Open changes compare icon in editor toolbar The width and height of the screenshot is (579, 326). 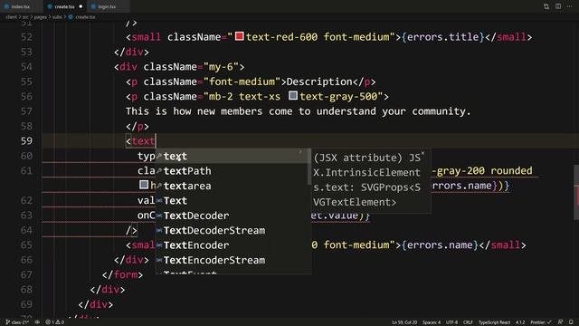(x=546, y=6)
